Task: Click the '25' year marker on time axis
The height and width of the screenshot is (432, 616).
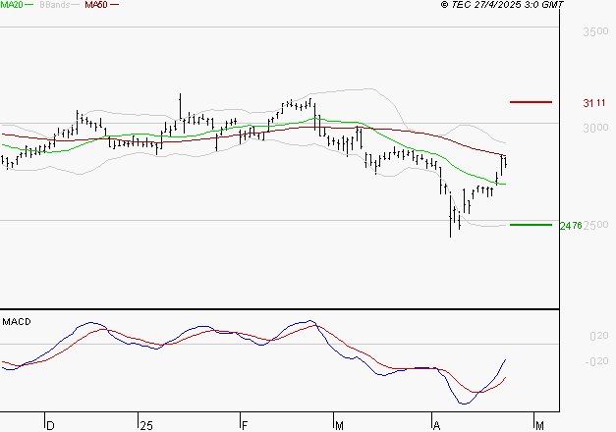Action: coord(145,424)
